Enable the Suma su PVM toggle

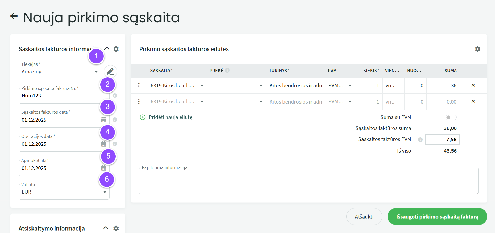[451, 117]
